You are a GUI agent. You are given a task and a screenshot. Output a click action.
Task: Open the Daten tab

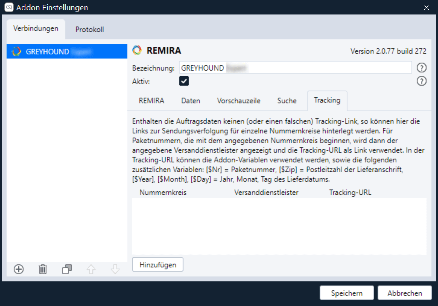click(191, 101)
